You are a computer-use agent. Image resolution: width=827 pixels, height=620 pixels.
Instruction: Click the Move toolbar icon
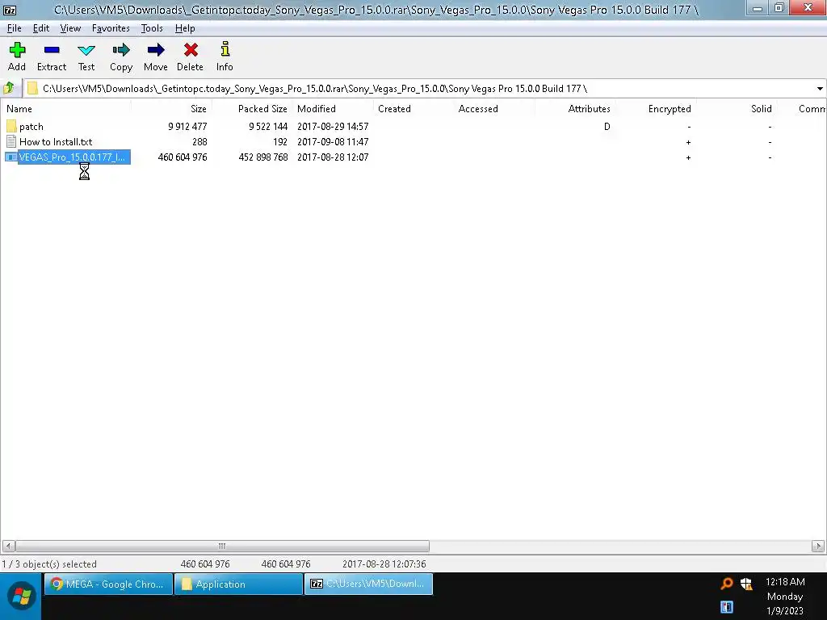pos(156,50)
